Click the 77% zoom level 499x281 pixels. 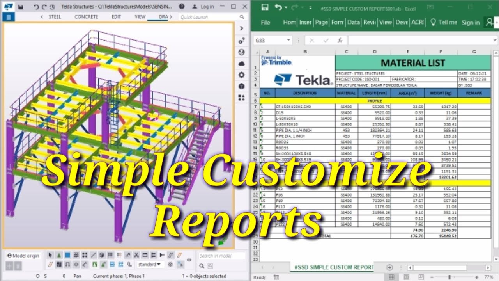[489, 277]
